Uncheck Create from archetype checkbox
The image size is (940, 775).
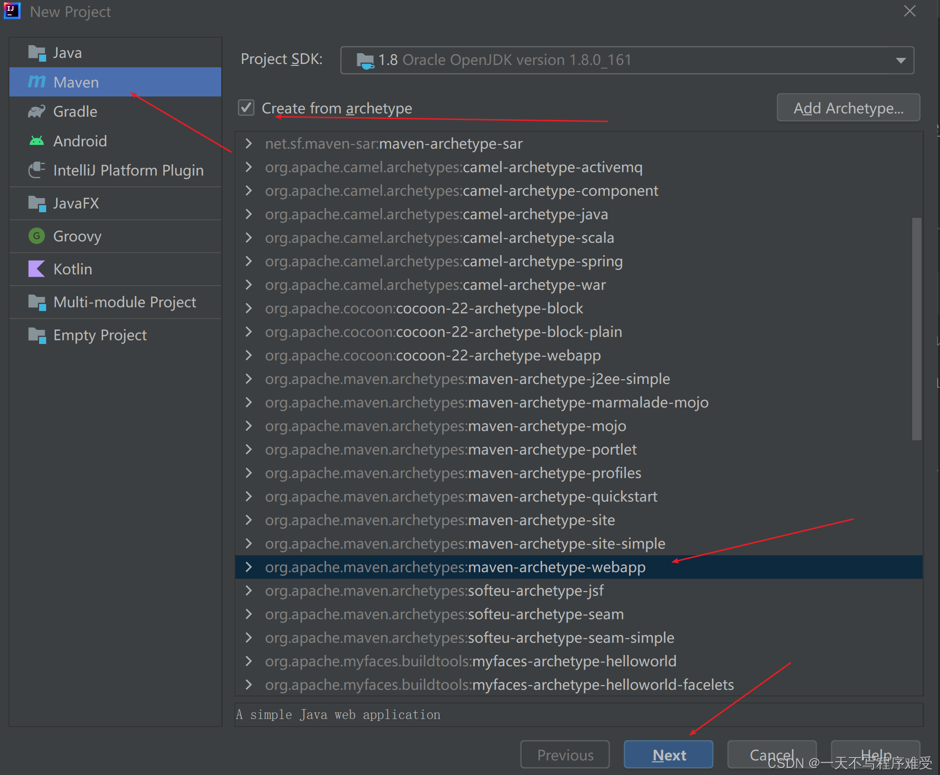tap(246, 108)
